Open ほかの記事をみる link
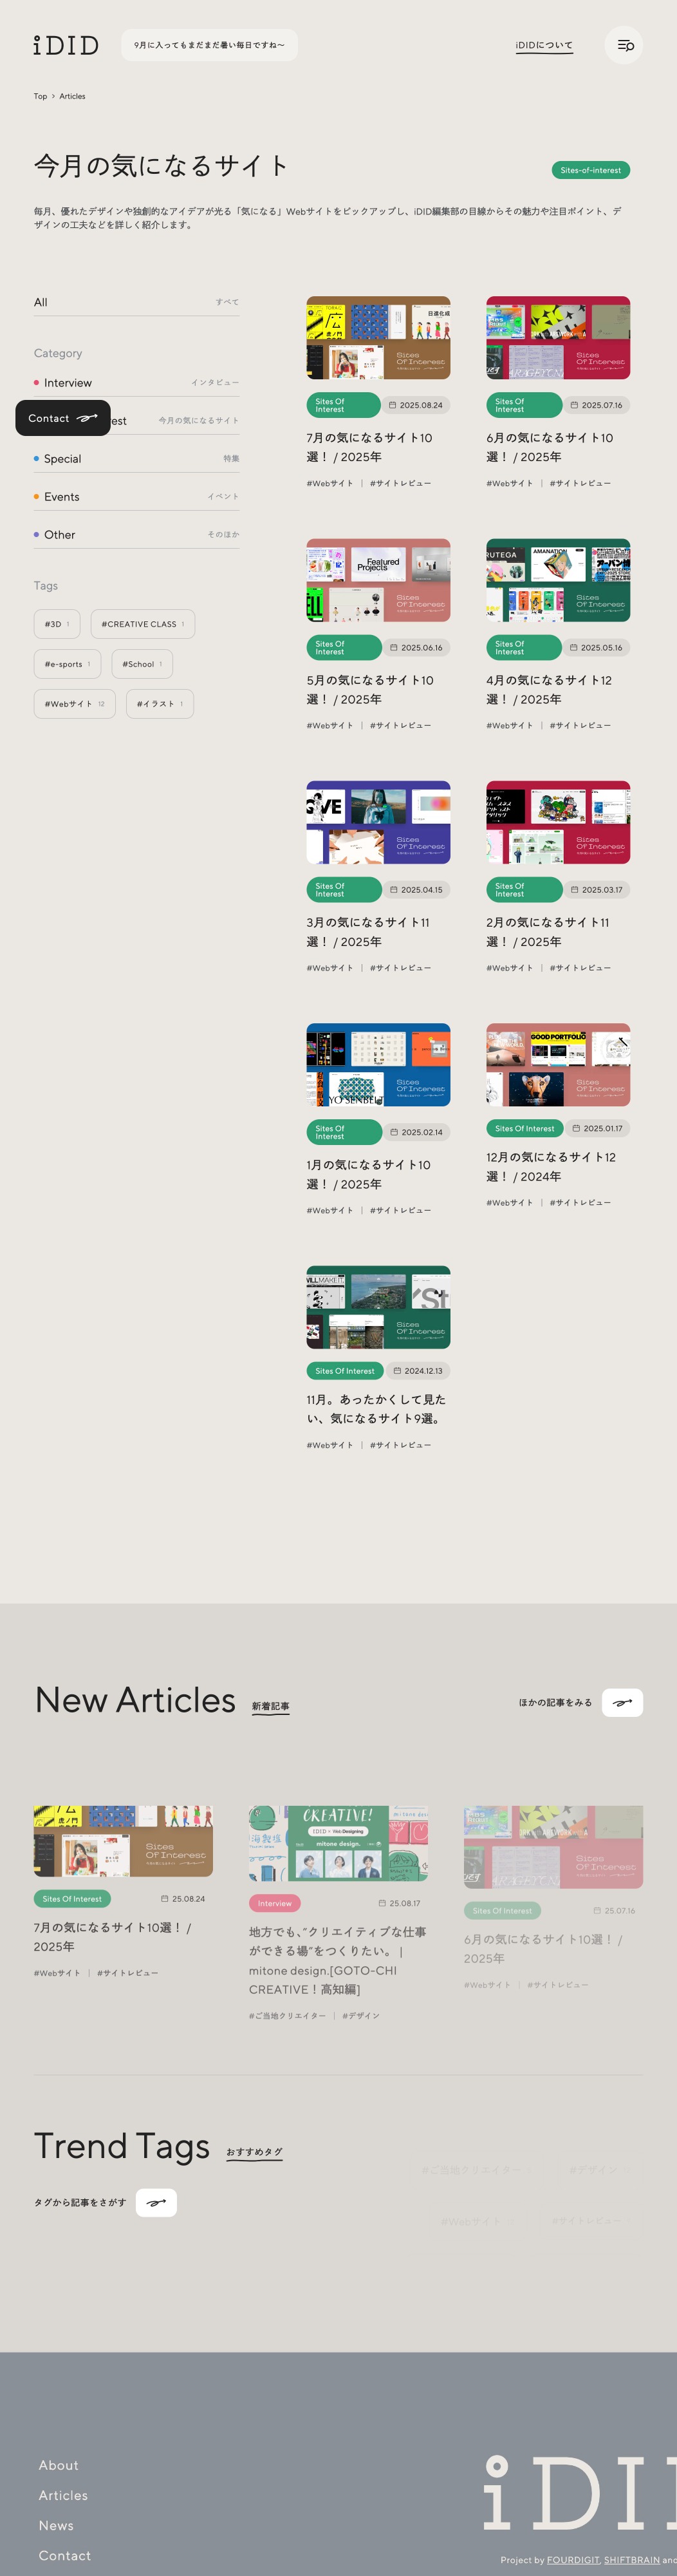Image resolution: width=677 pixels, height=2576 pixels. pyautogui.click(x=555, y=1702)
